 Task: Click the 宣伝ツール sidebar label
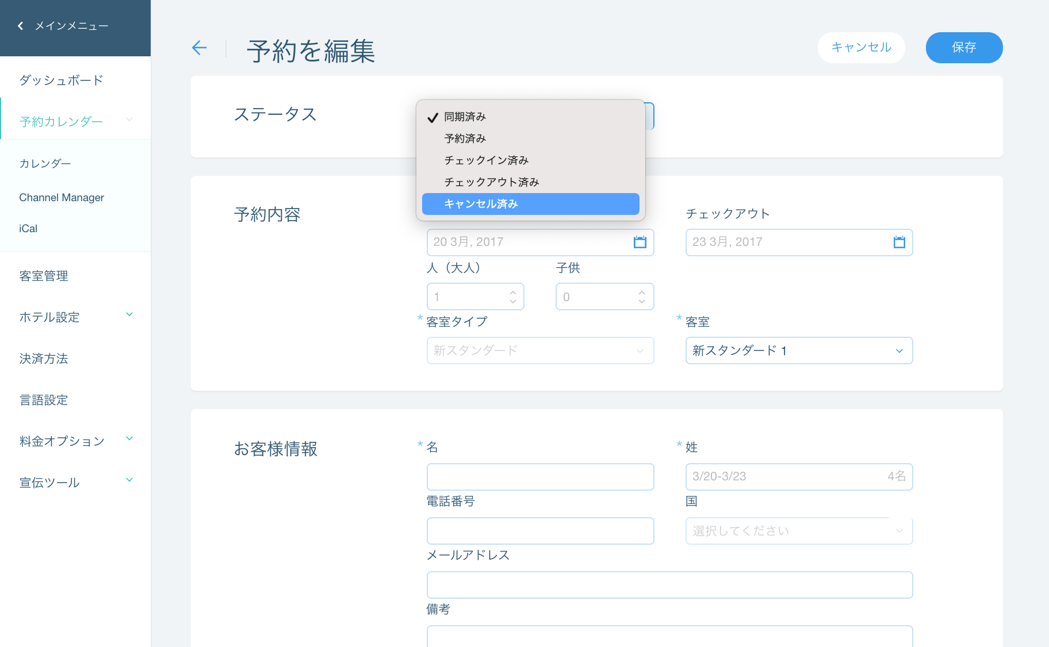[49, 483]
